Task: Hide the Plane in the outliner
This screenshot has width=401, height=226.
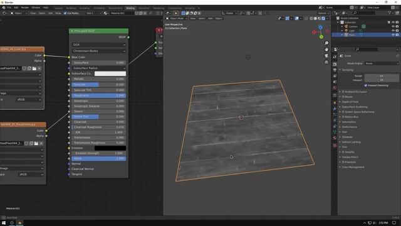Action: [x=393, y=35]
